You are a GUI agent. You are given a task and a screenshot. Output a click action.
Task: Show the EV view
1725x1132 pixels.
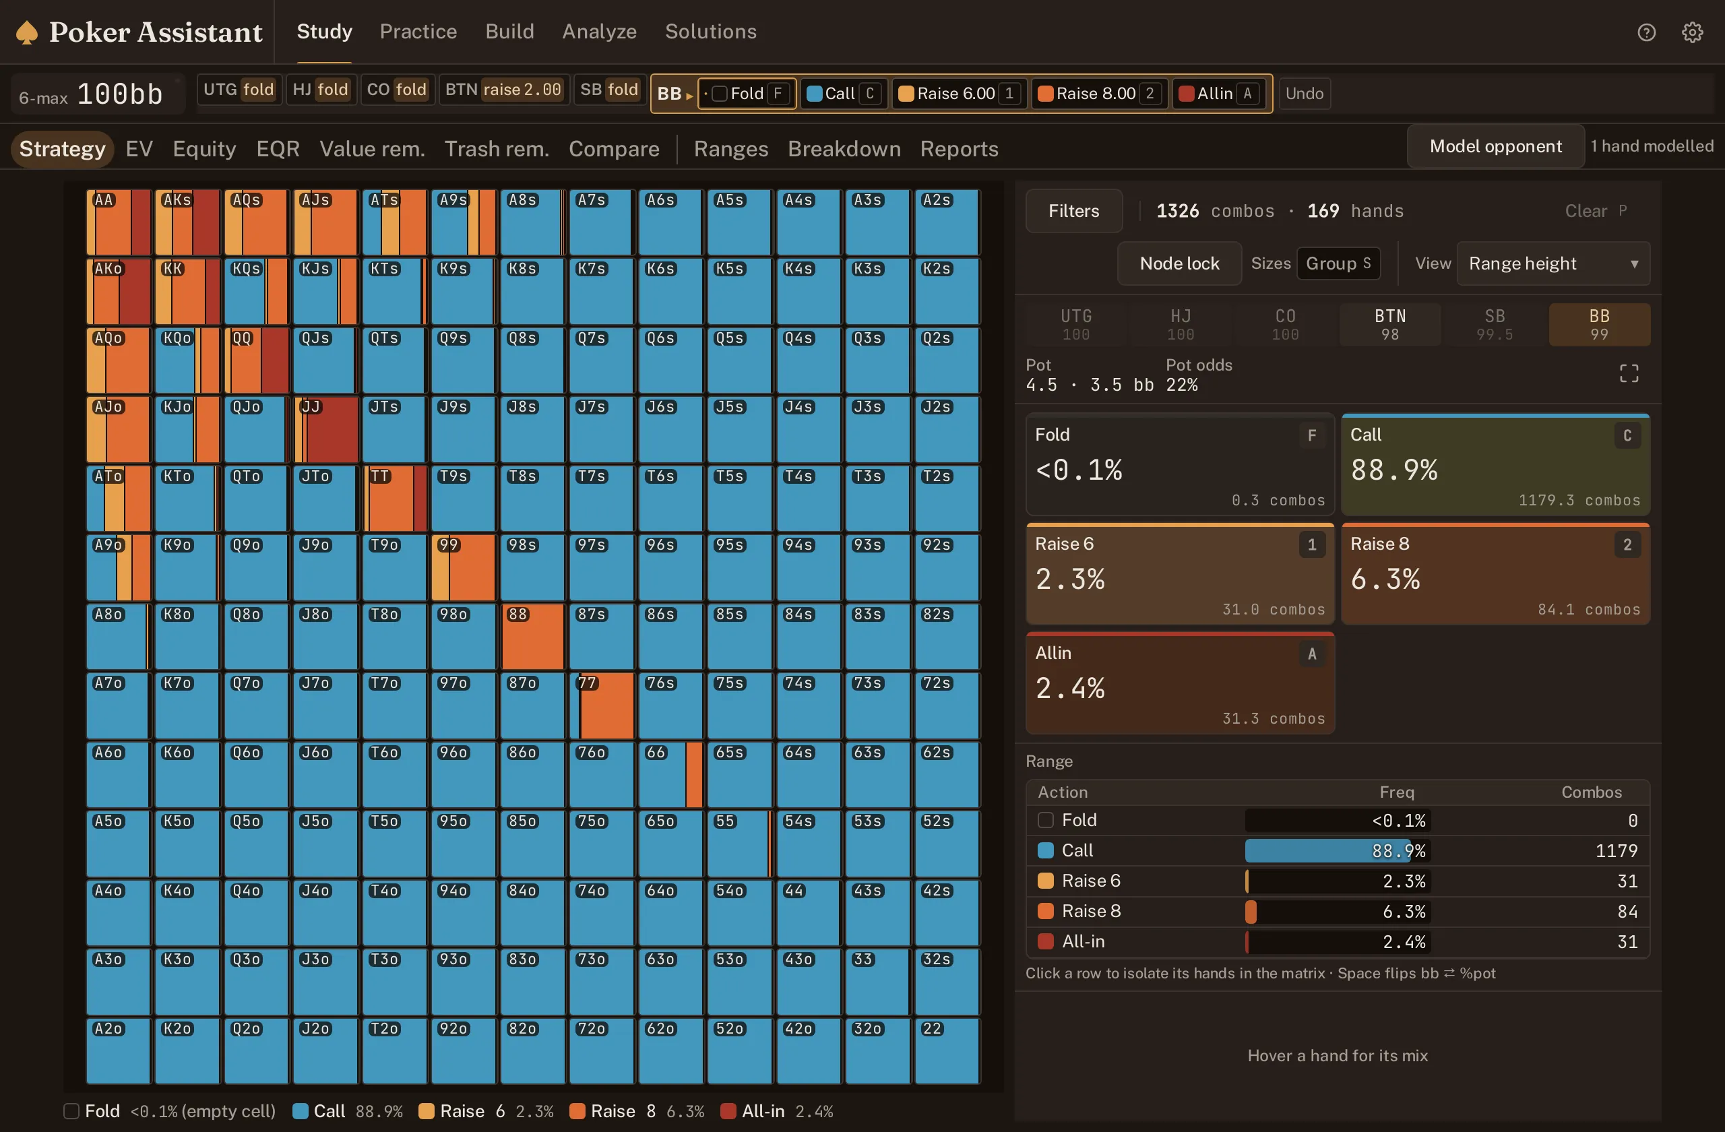pyautogui.click(x=138, y=148)
